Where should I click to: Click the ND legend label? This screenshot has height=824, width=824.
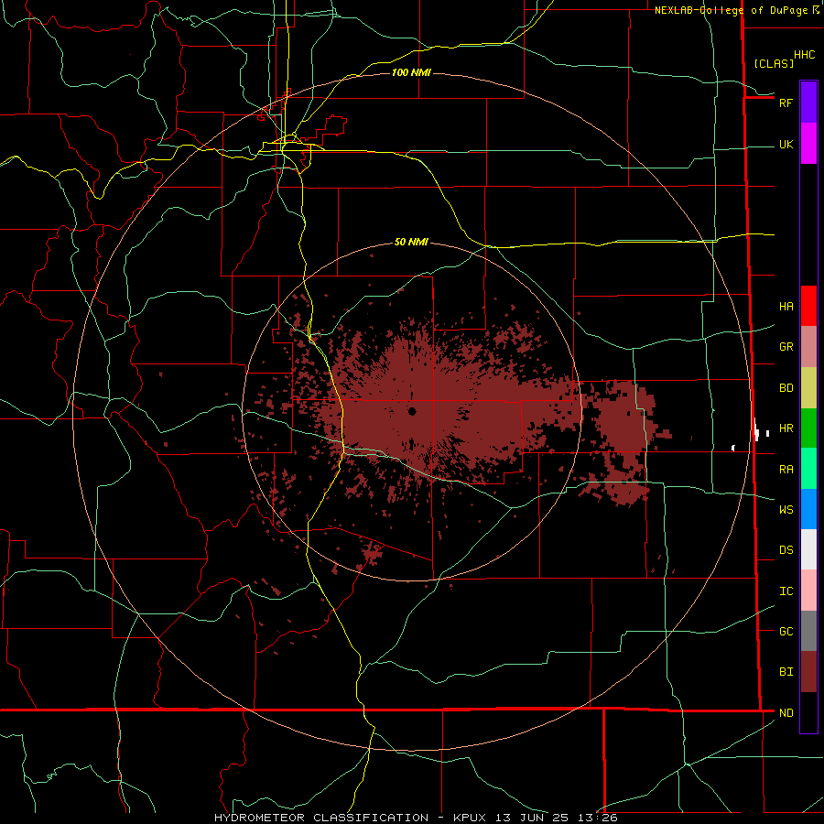click(786, 713)
